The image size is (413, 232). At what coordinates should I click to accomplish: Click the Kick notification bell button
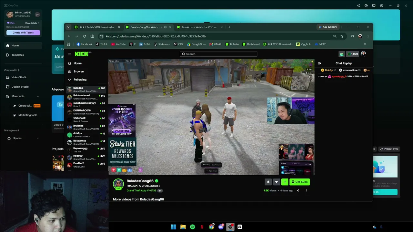268,182
